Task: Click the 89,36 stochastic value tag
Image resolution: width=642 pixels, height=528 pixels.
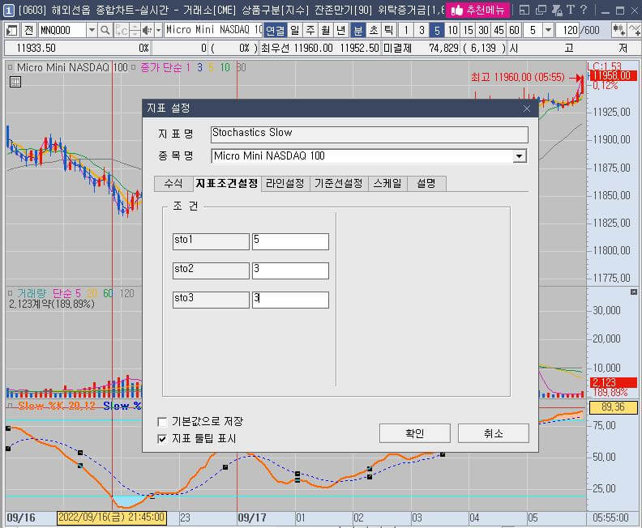Action: click(x=613, y=407)
